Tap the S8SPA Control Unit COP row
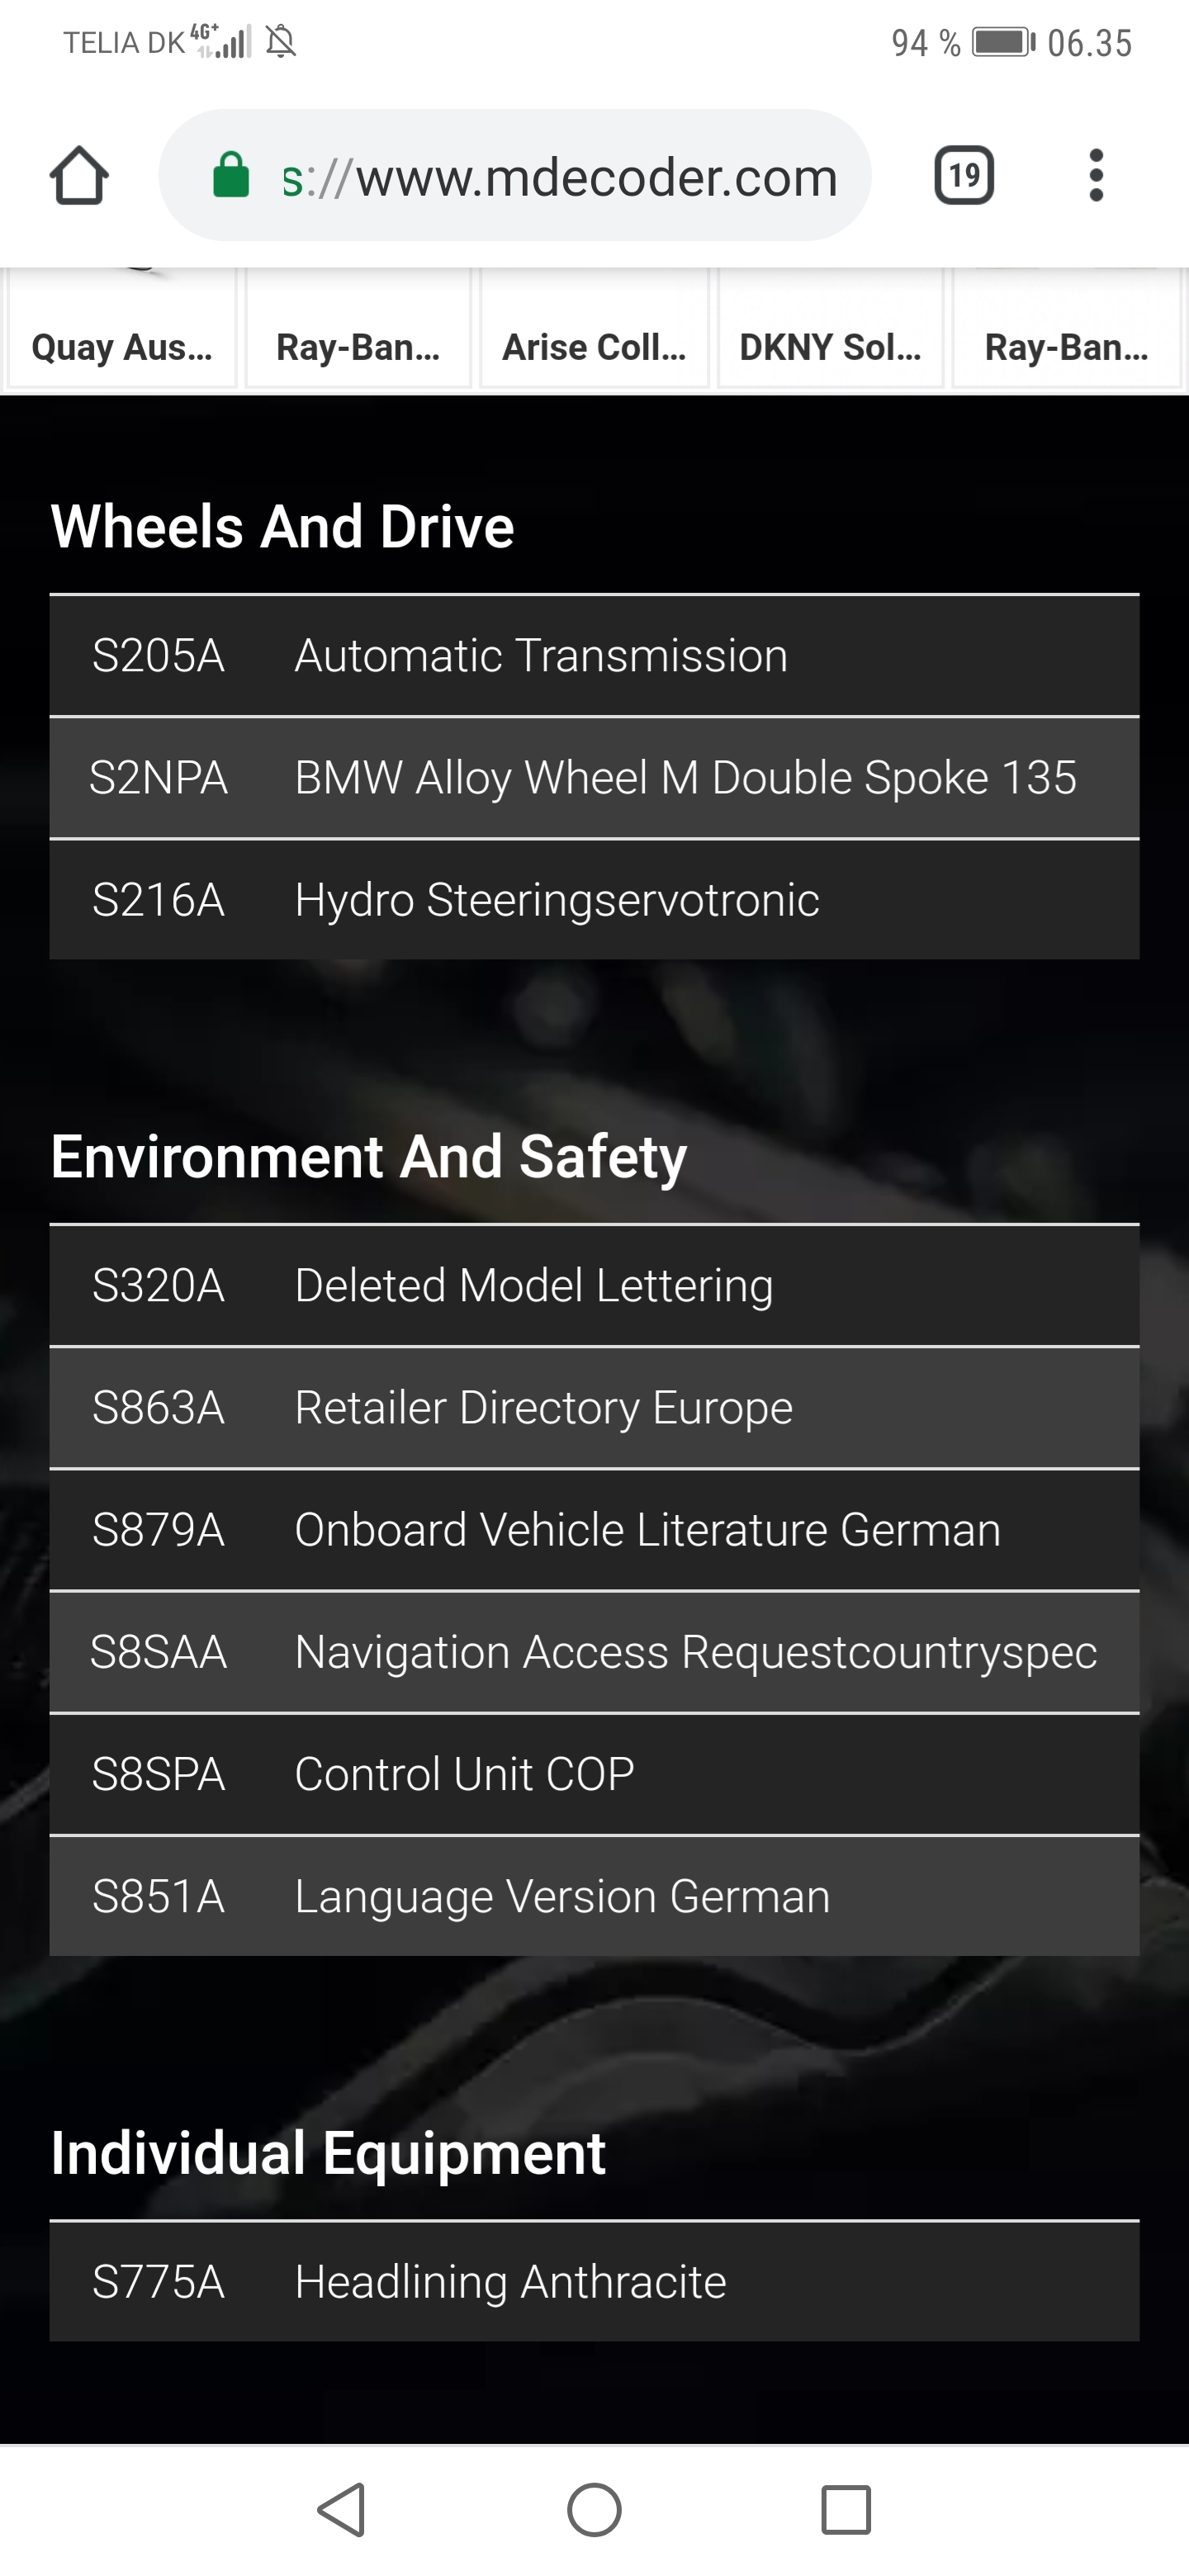1189x2576 pixels. (x=594, y=1774)
